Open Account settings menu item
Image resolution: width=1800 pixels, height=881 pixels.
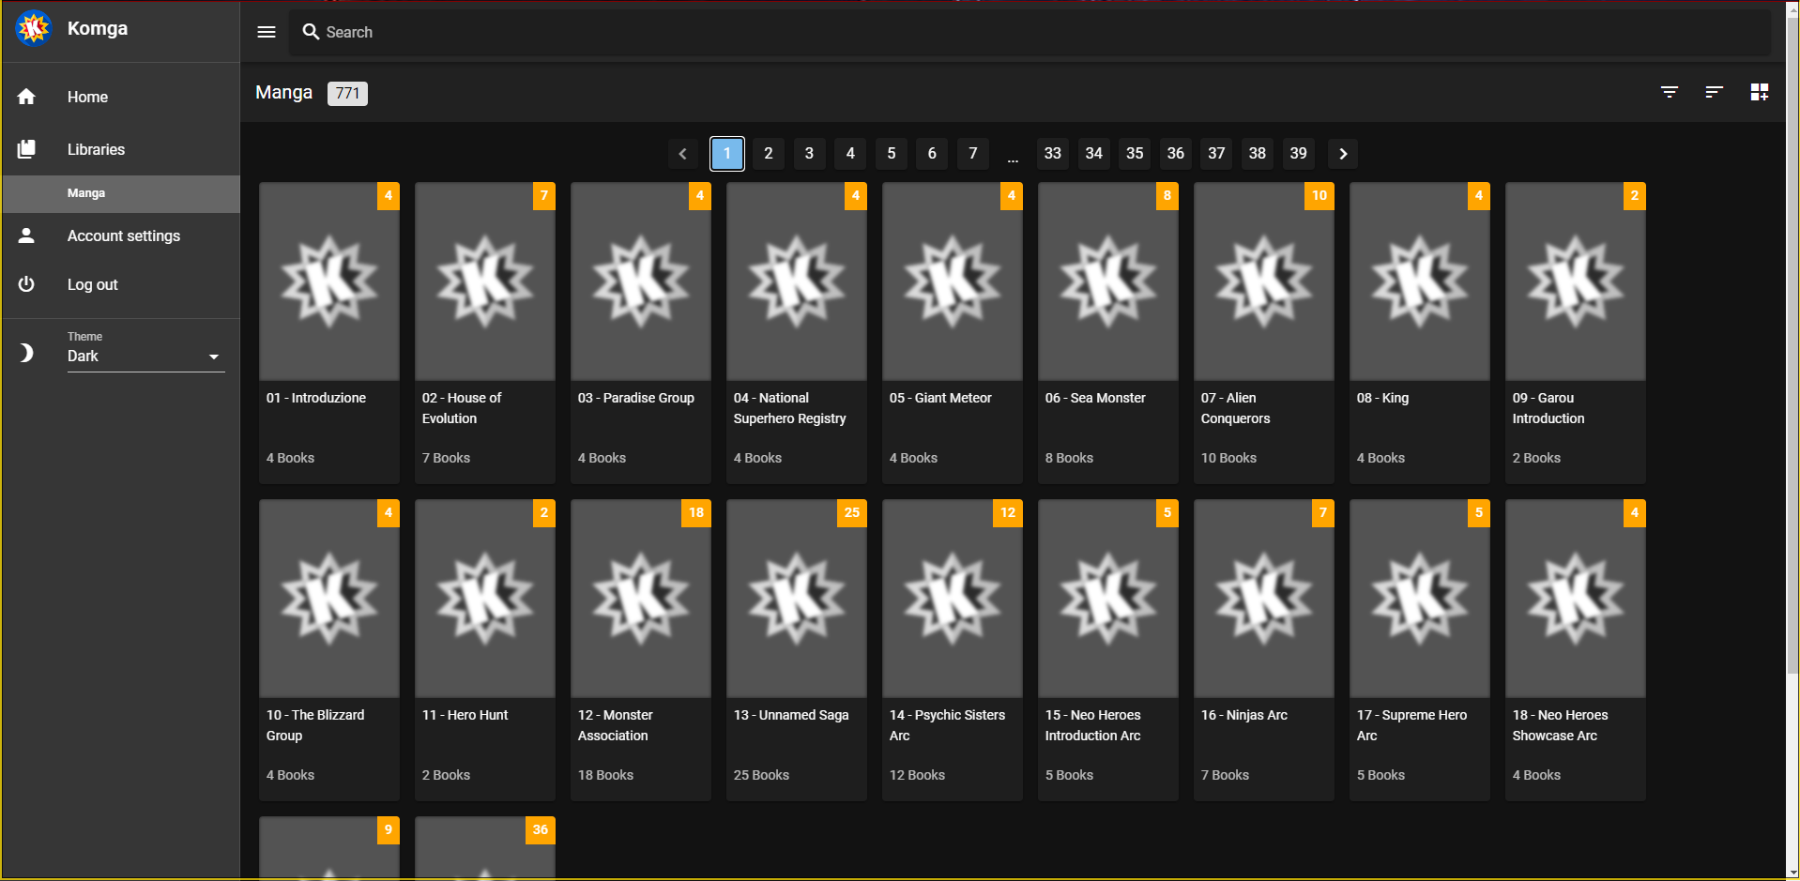pos(121,235)
